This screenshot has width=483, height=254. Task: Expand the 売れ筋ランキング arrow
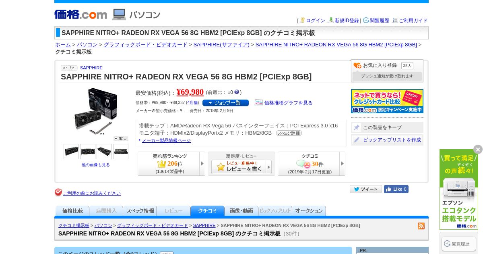coord(202,164)
